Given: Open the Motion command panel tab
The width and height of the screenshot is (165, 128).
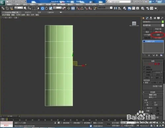Looking at the screenshot, I should [155, 18].
